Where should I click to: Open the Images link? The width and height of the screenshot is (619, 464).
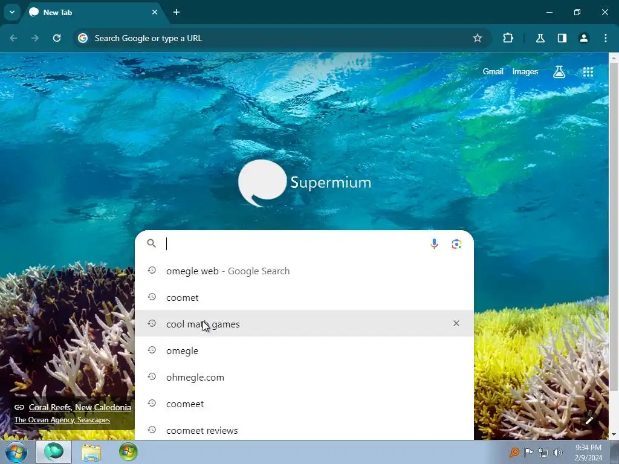(525, 72)
